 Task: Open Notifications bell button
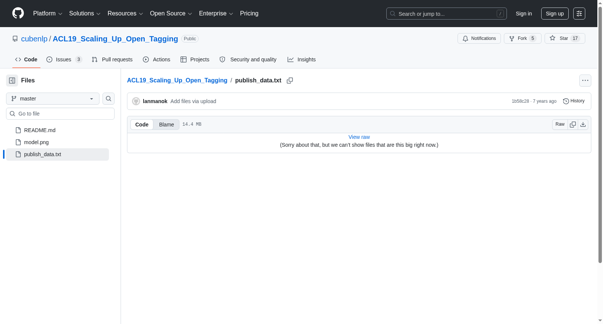click(479, 38)
